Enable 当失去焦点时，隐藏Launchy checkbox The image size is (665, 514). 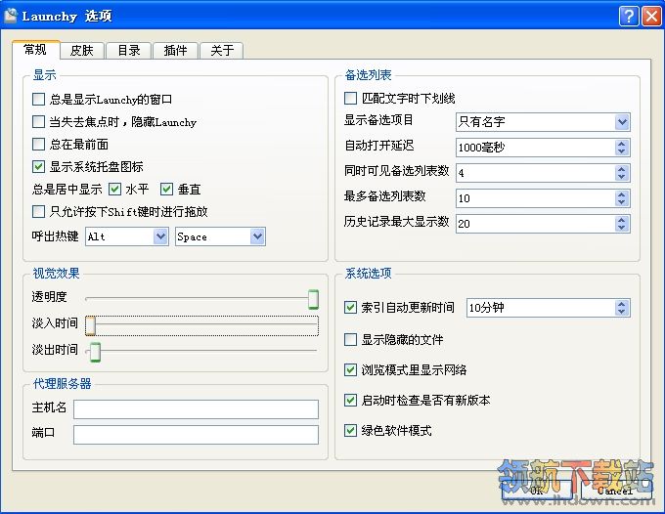(x=38, y=122)
